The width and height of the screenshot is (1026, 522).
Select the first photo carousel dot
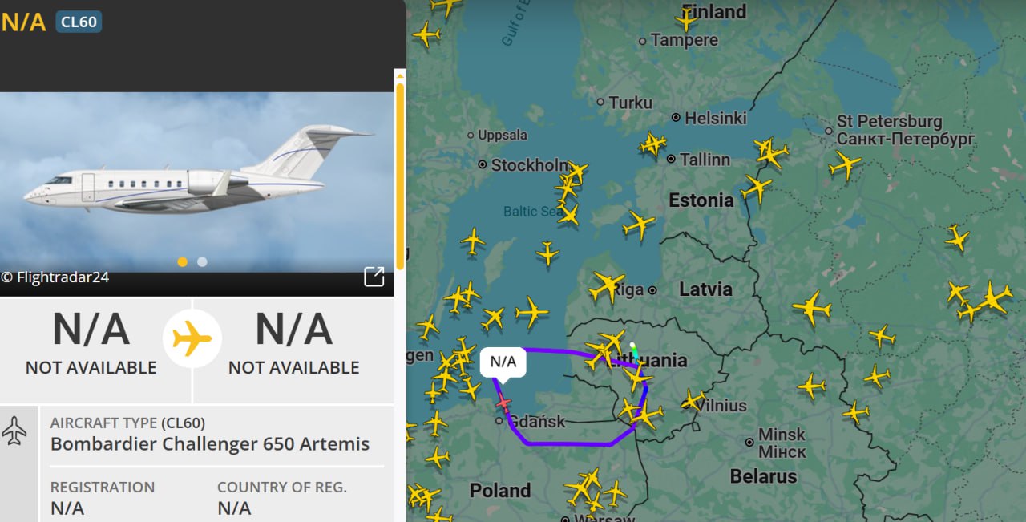tap(183, 261)
